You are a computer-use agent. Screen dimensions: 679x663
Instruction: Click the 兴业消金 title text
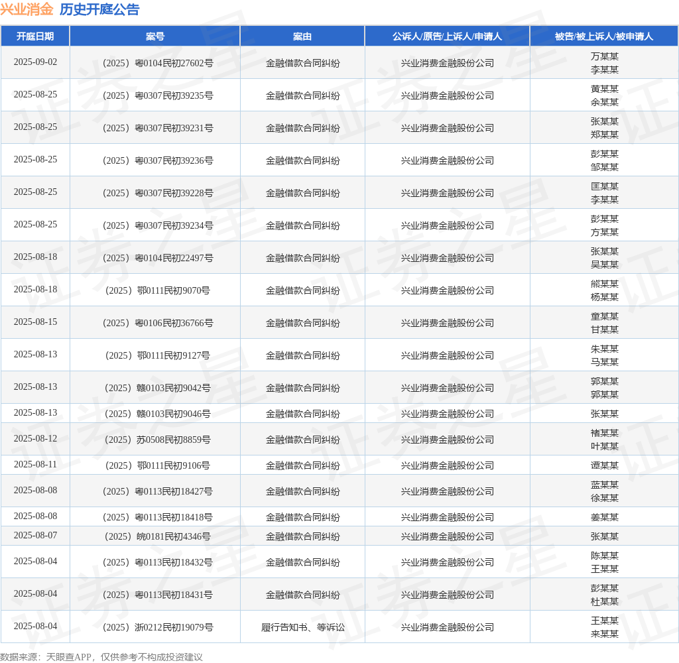pos(27,9)
